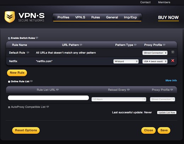Click the Contact link at top
Image resolution: width=184 pixels, height=144 pixels.
coord(145,2)
